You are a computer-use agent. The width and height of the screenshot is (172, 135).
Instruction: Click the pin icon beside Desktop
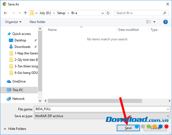[35, 40]
